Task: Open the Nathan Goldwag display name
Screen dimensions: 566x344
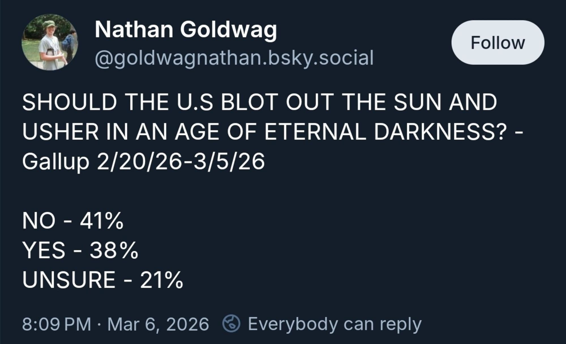Action: [186, 30]
